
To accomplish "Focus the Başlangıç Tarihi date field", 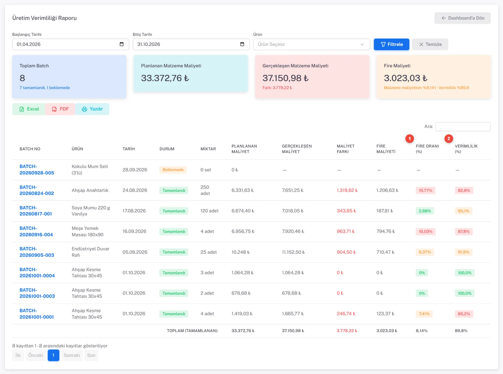I will point(70,44).
